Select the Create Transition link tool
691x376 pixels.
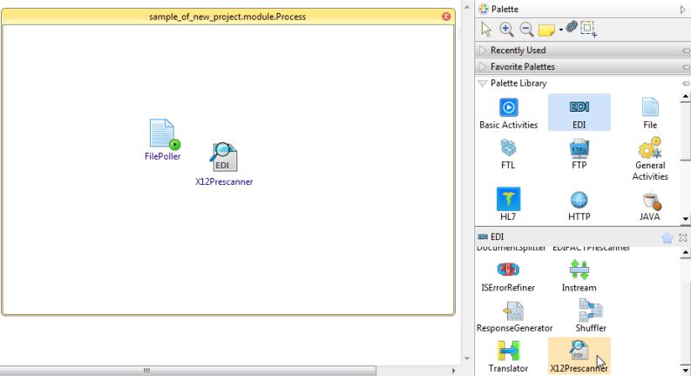[x=572, y=27]
